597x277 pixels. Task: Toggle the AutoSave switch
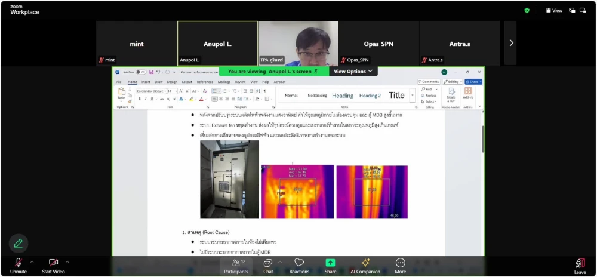[140, 72]
